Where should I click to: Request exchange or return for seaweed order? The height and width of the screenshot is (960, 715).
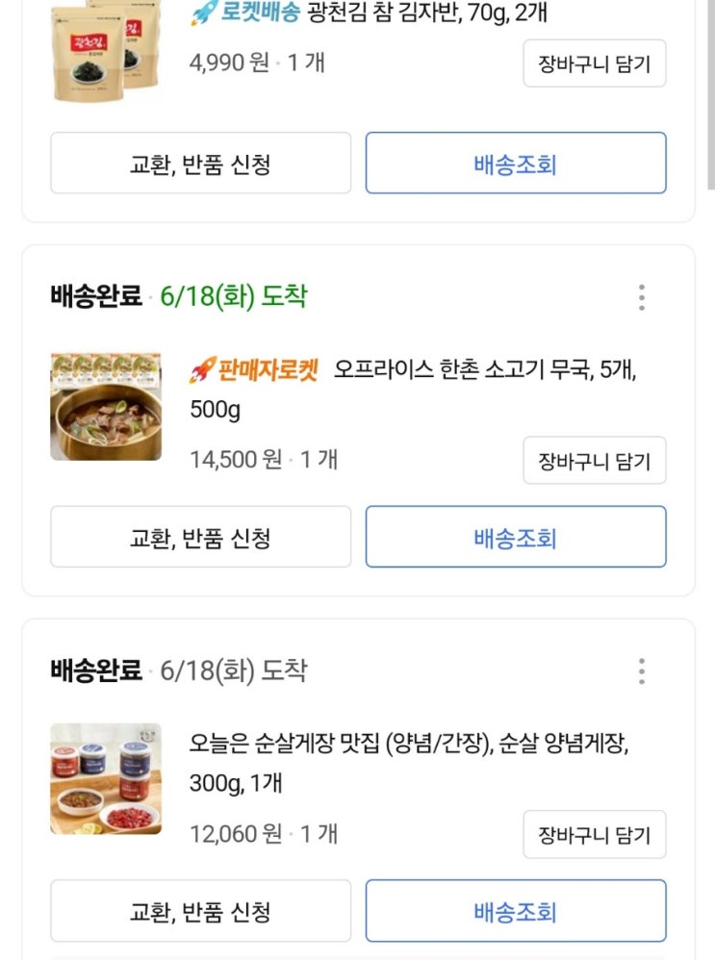coord(200,164)
